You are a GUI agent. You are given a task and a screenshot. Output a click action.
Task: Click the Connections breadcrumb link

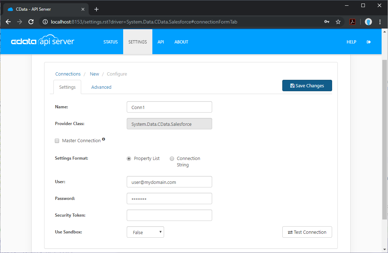coord(68,74)
